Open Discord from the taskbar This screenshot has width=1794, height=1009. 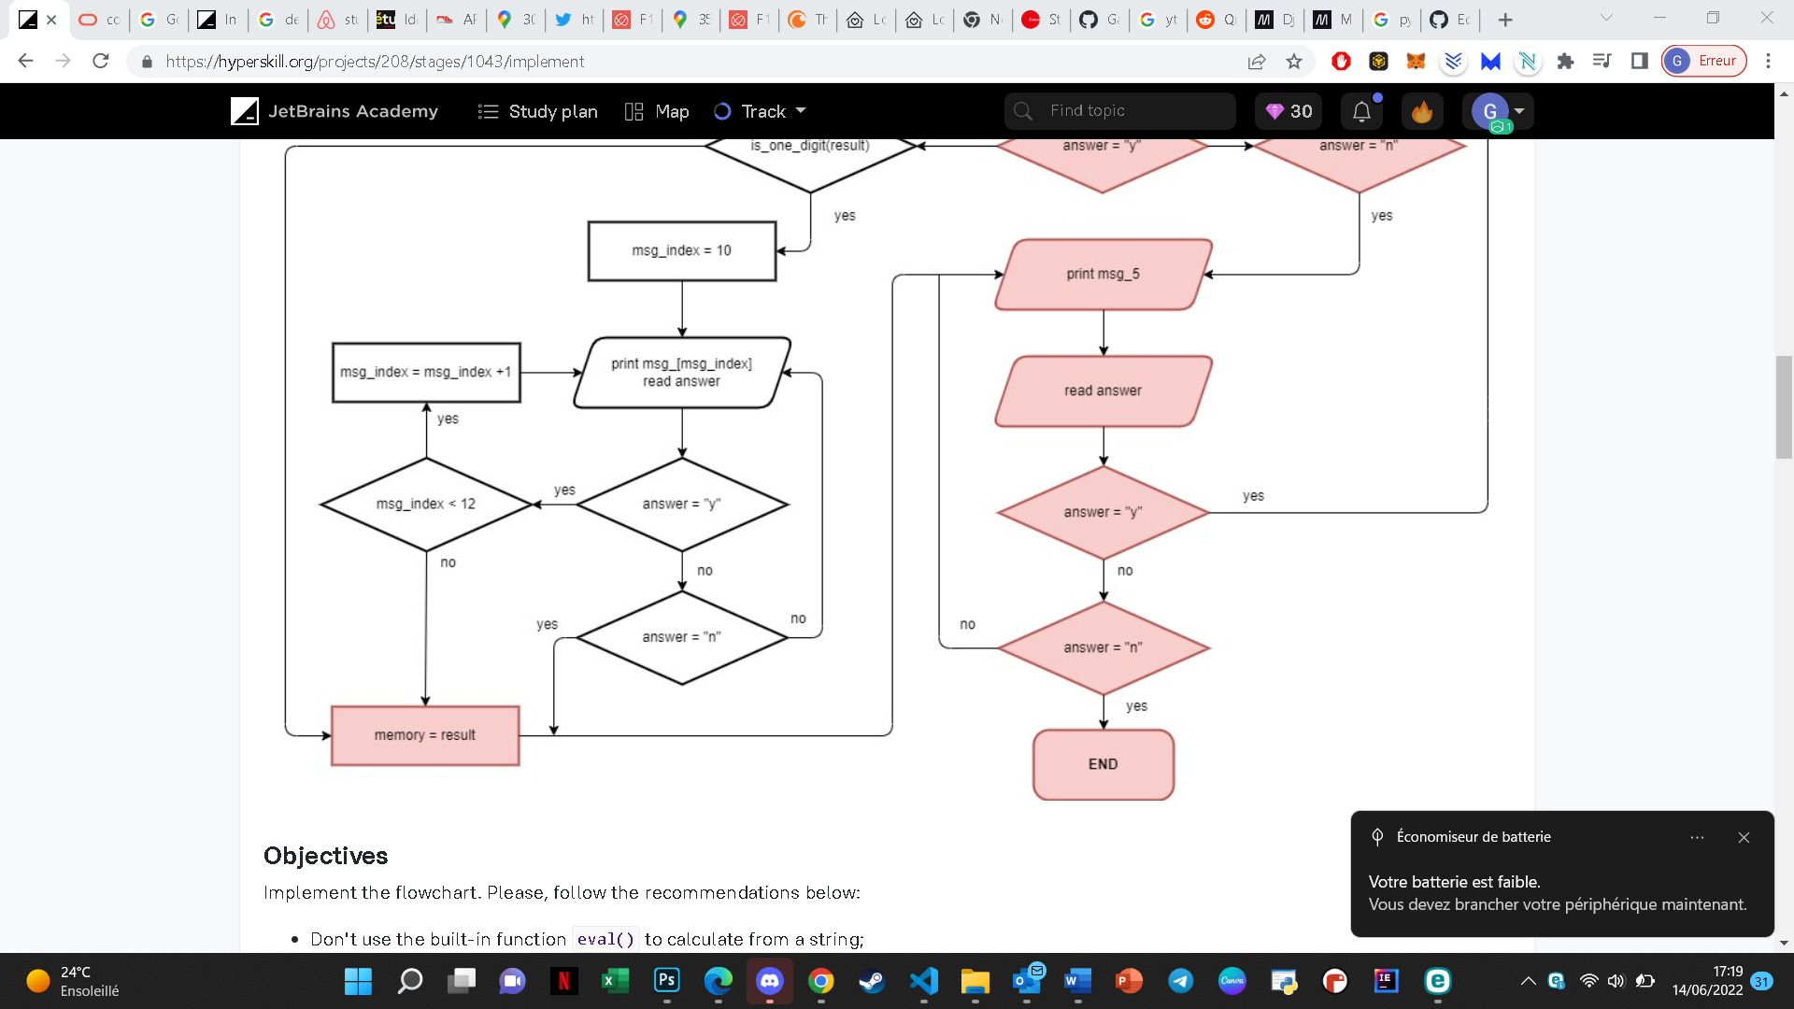coord(769,981)
